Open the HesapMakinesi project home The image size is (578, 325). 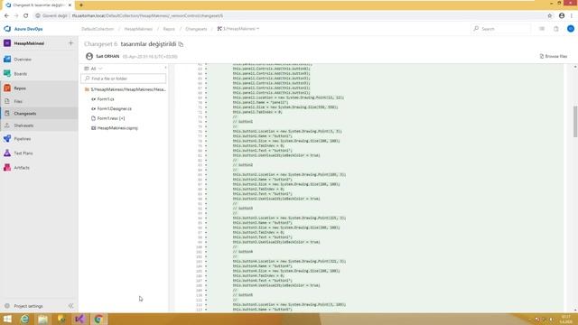29,43
